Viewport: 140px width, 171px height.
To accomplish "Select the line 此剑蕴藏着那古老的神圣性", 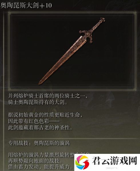I will click(40, 128).
